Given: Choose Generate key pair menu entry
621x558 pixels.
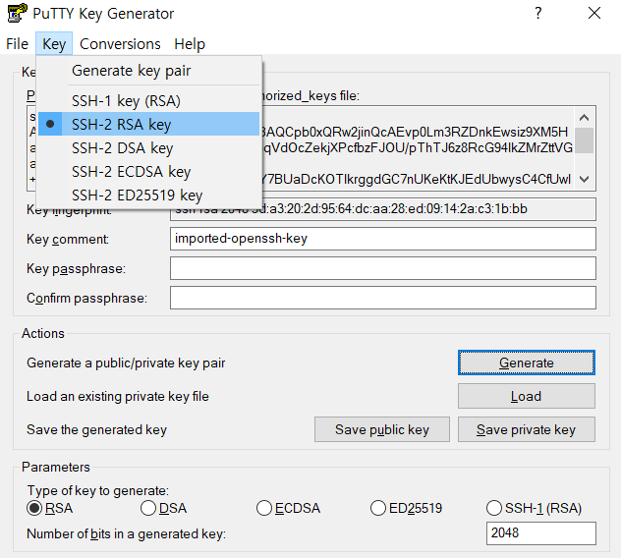Looking at the screenshot, I should [x=149, y=71].
